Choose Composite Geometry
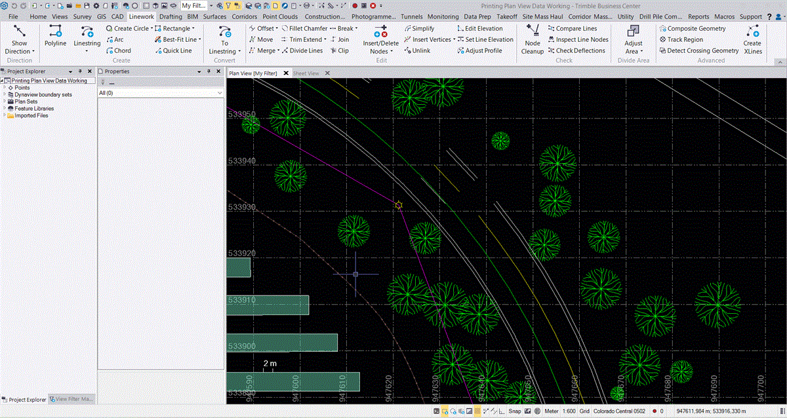The image size is (787, 418). pos(692,29)
